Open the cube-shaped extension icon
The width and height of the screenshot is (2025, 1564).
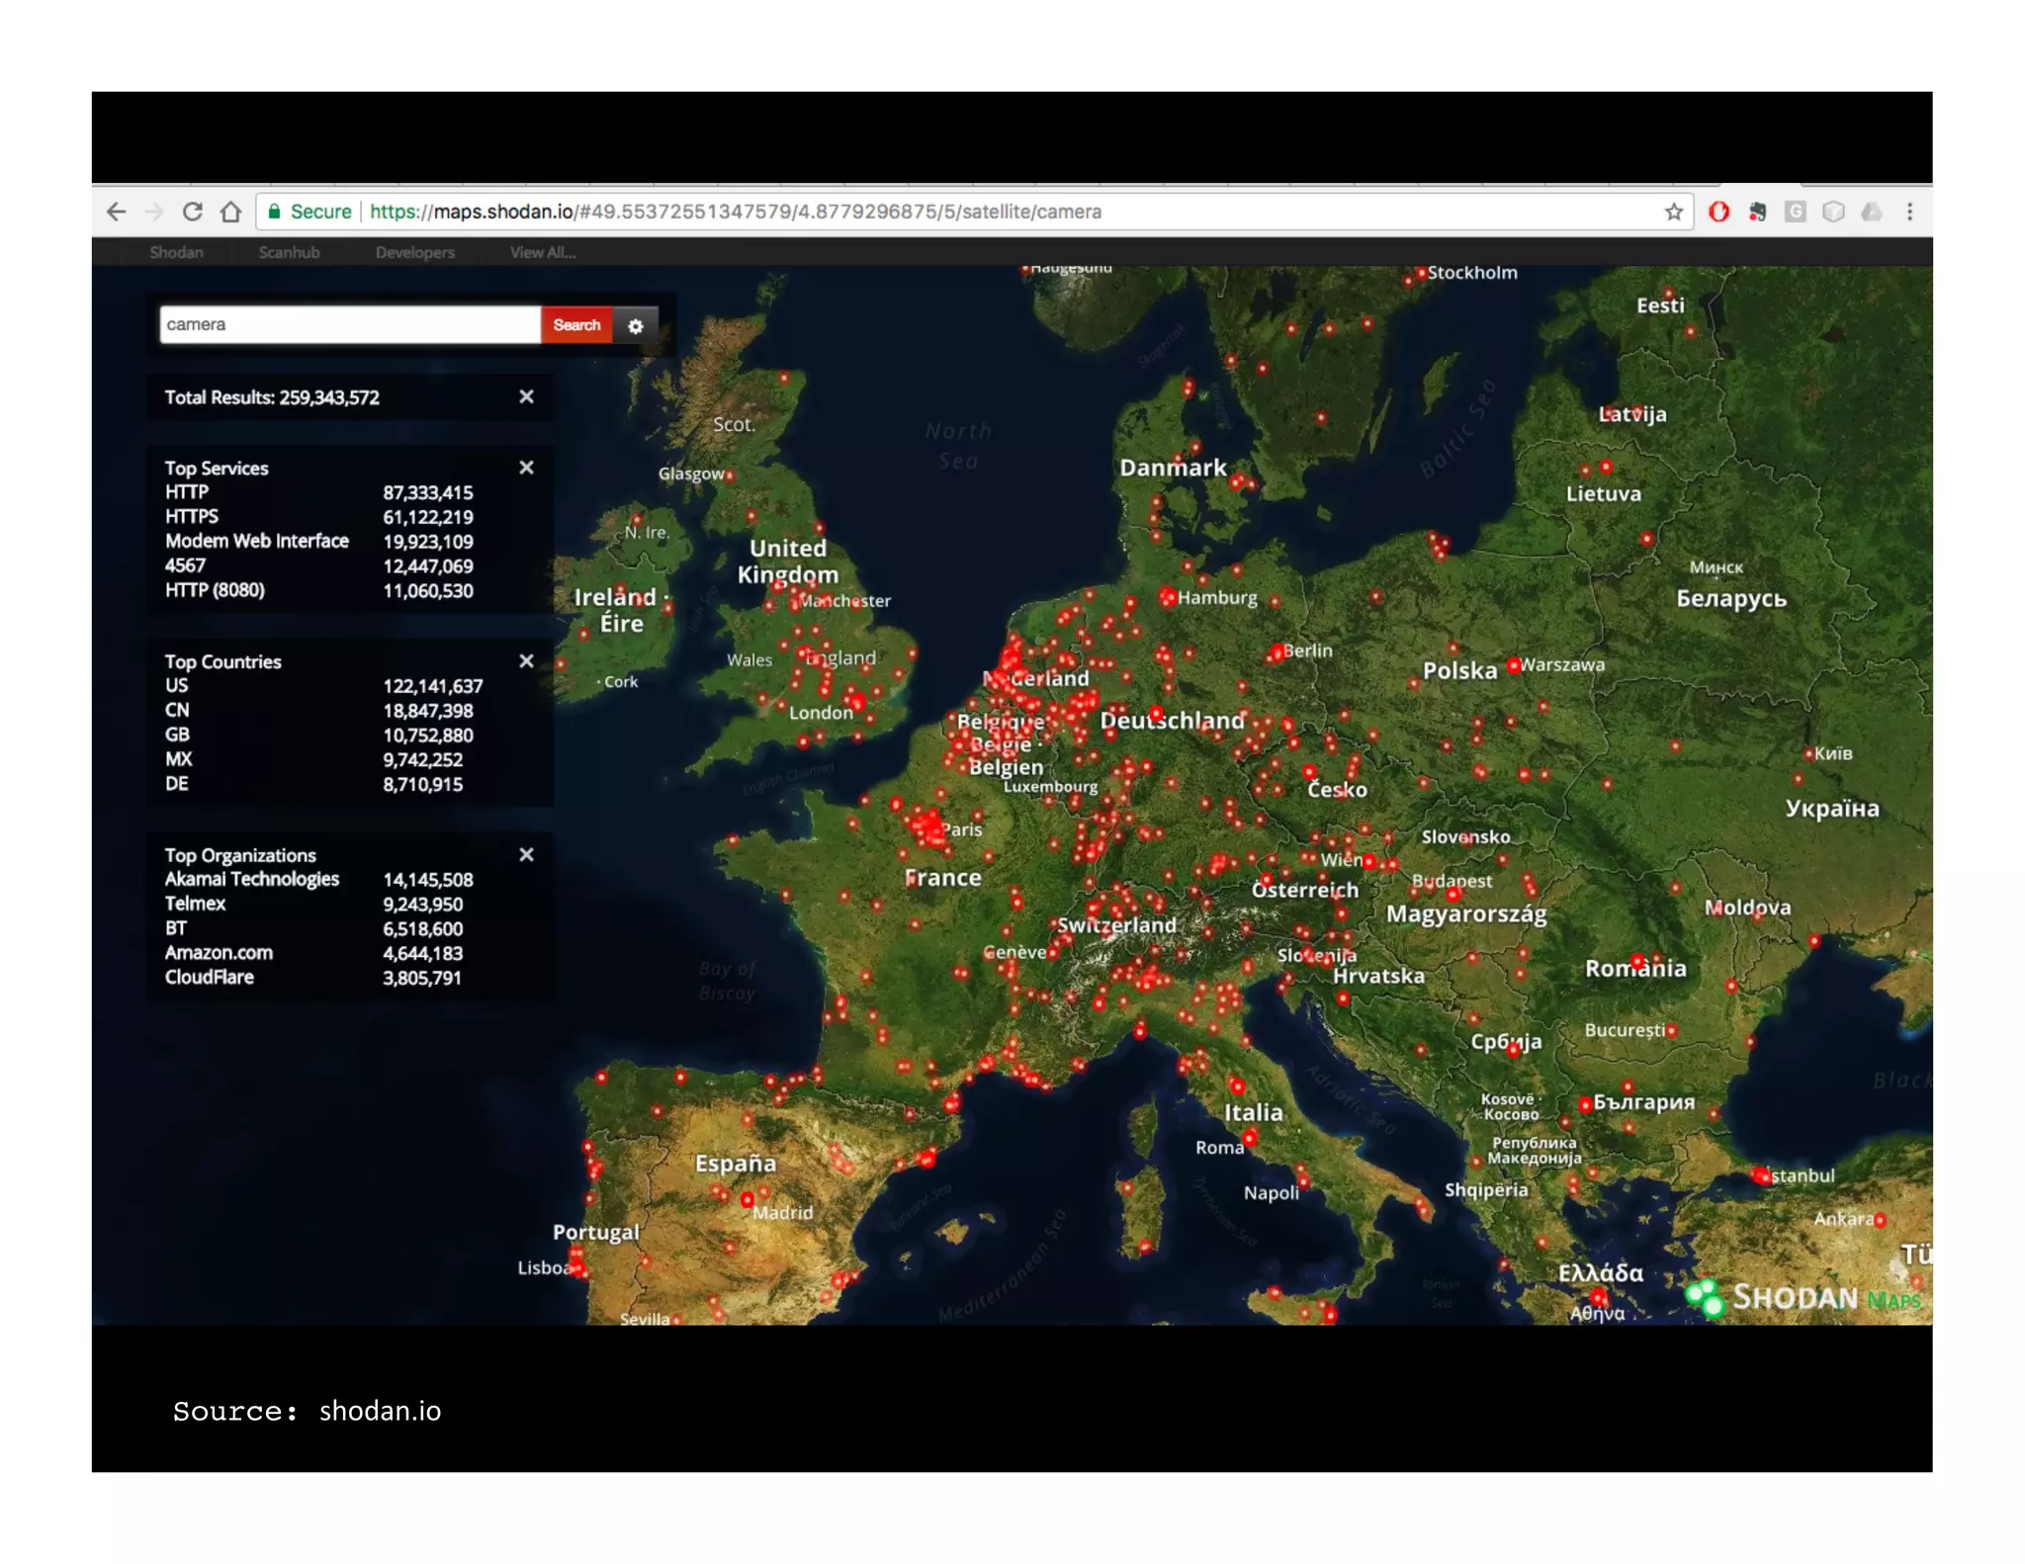1833,212
